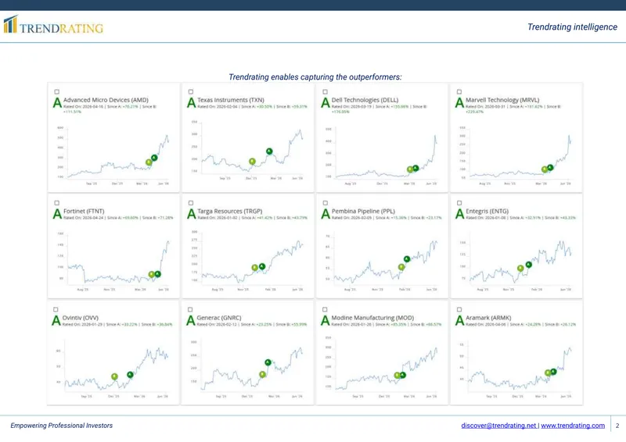Click the 'Texas Instruments (TXN)' title
This screenshot has height=442, width=626.
click(231, 100)
